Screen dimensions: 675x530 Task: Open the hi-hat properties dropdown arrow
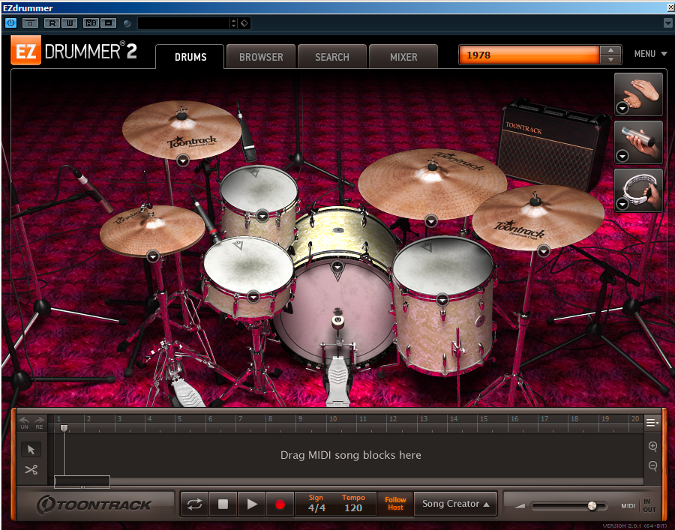point(153,257)
